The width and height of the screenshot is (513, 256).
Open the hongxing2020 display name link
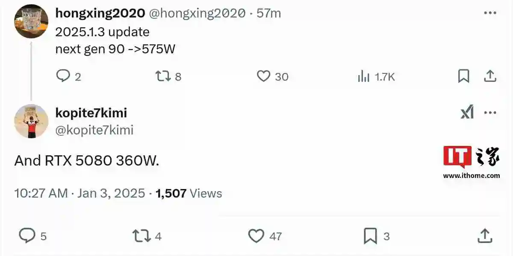click(100, 13)
